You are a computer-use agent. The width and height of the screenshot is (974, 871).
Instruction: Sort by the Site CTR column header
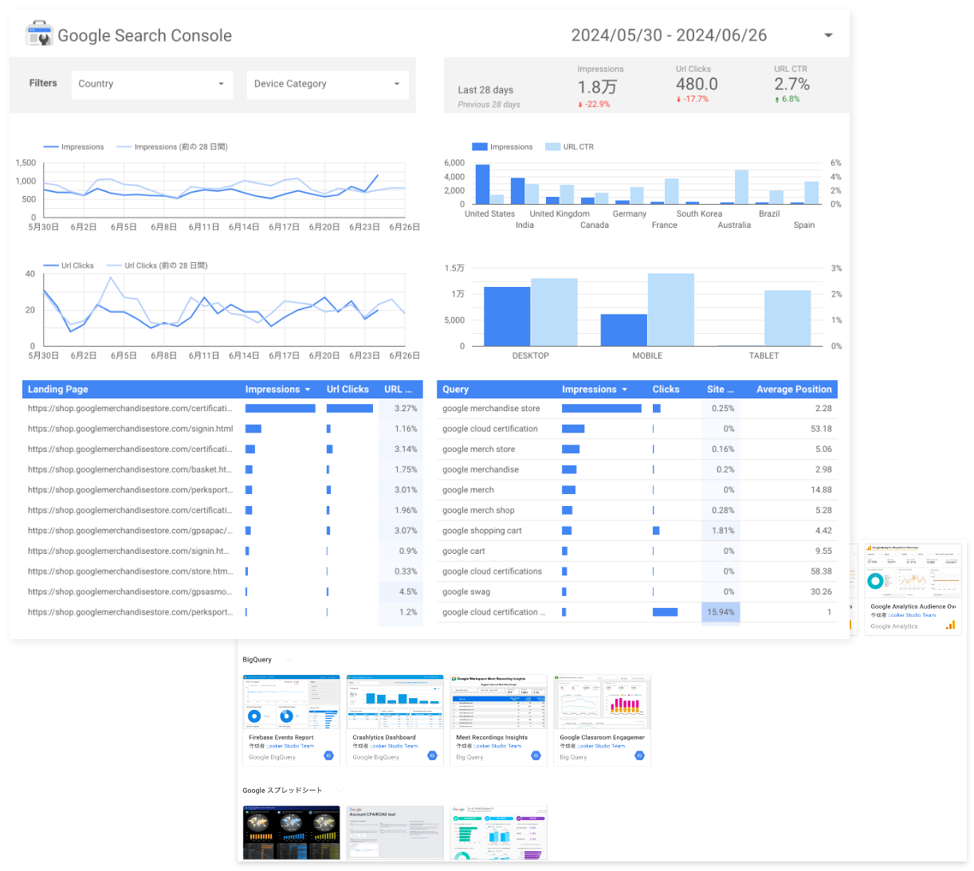pos(721,390)
